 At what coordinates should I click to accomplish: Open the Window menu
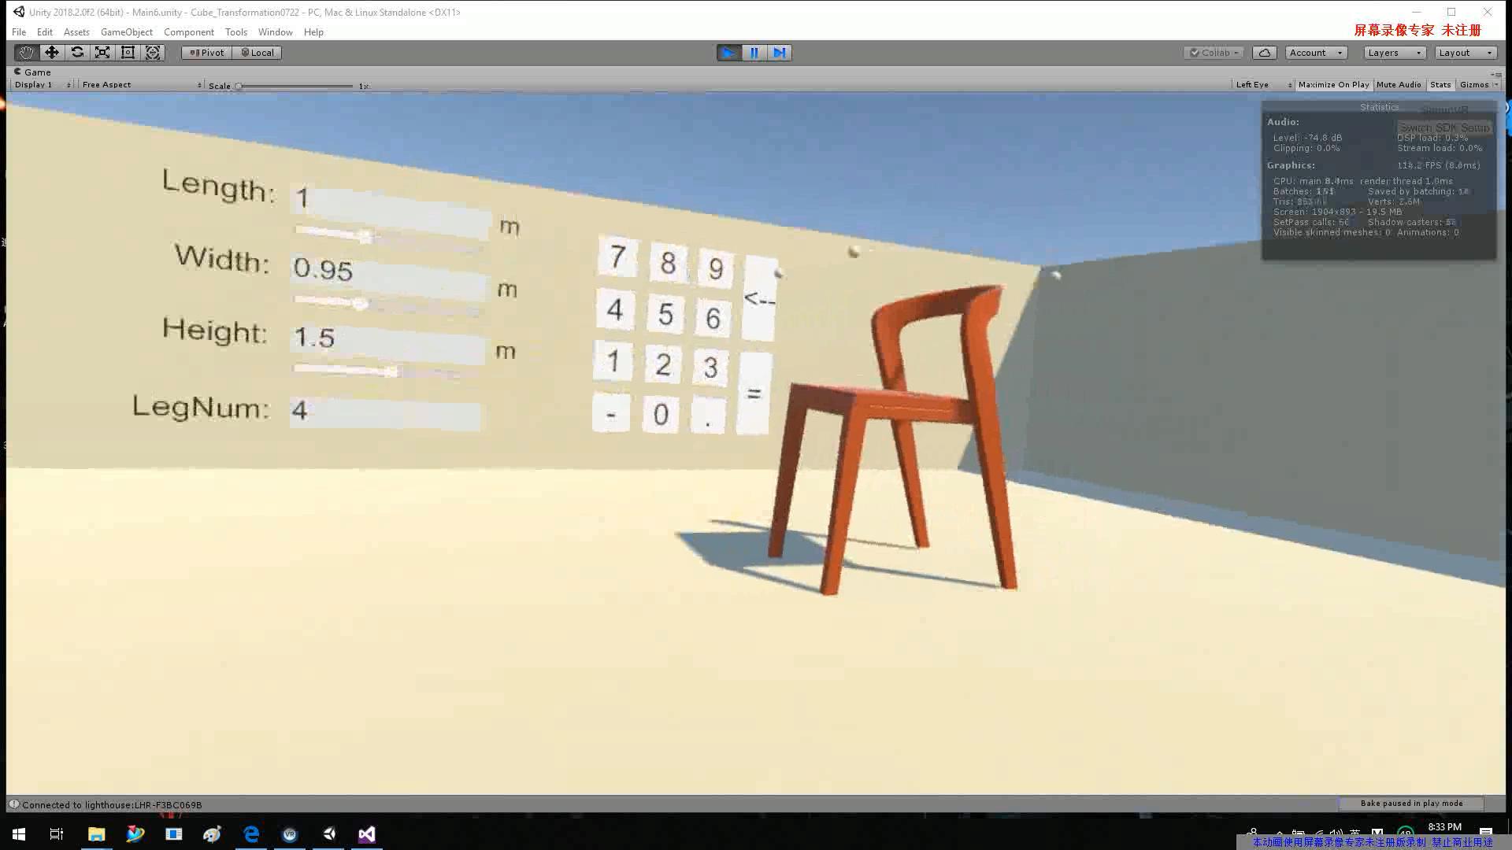[x=275, y=32]
